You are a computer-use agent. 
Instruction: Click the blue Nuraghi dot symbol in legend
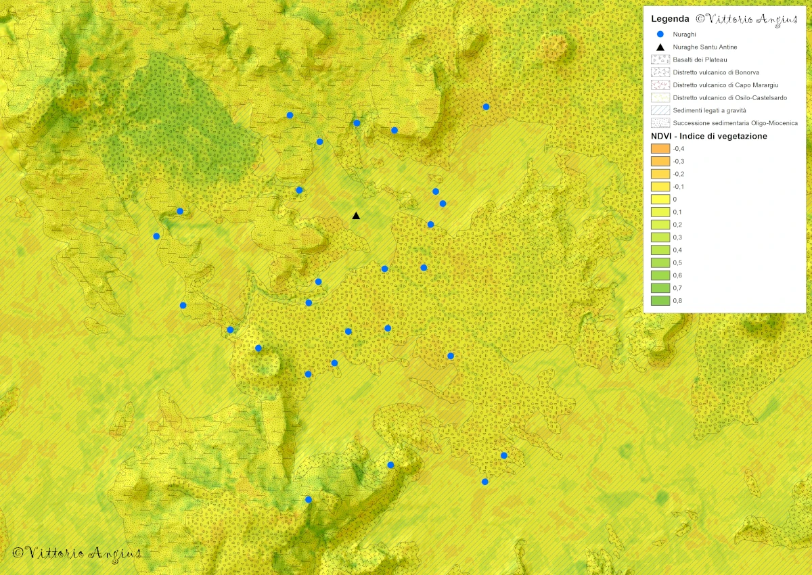(659, 34)
